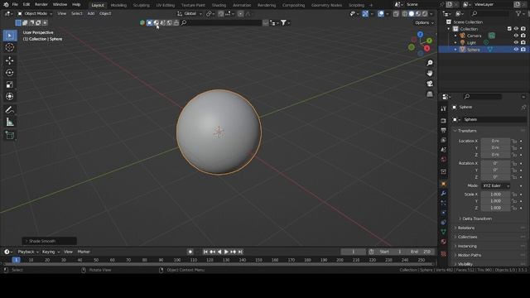This screenshot has height=298, width=530.
Task: Click the timeline Play button
Action: point(226,252)
